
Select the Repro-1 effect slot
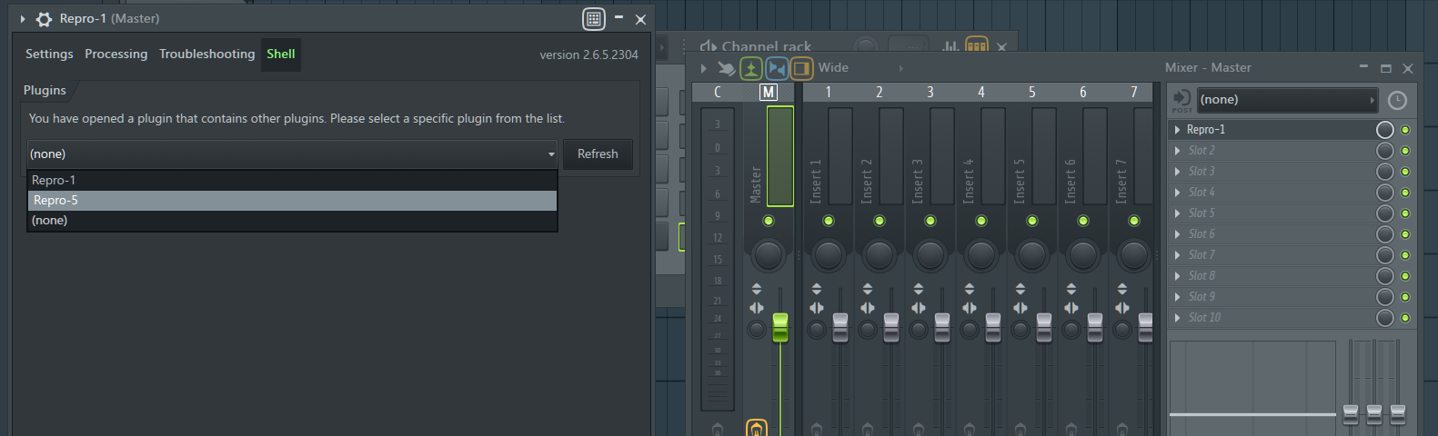(x=1272, y=130)
